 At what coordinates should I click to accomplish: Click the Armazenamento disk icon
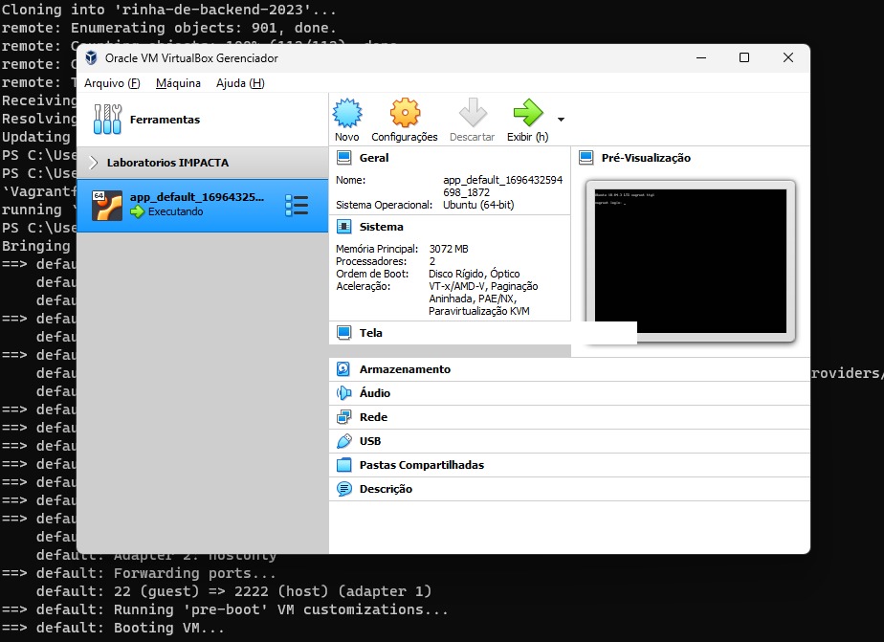(x=343, y=369)
